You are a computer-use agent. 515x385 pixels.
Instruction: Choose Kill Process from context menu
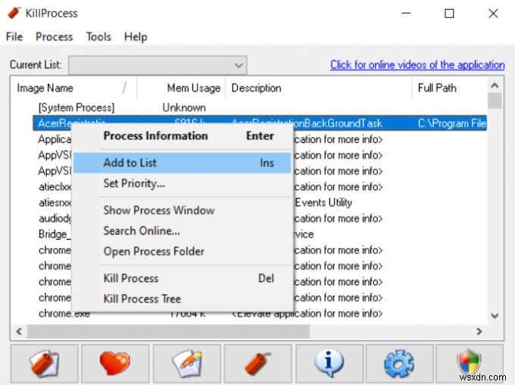tap(183, 278)
